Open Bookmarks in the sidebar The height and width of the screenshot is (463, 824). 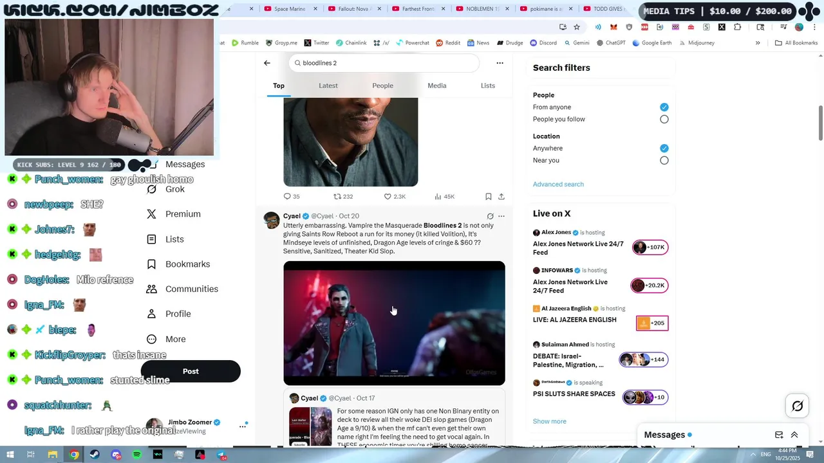(178, 264)
